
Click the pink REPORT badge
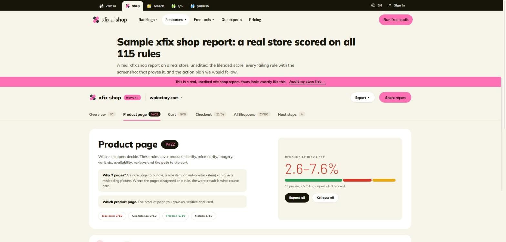132,98
